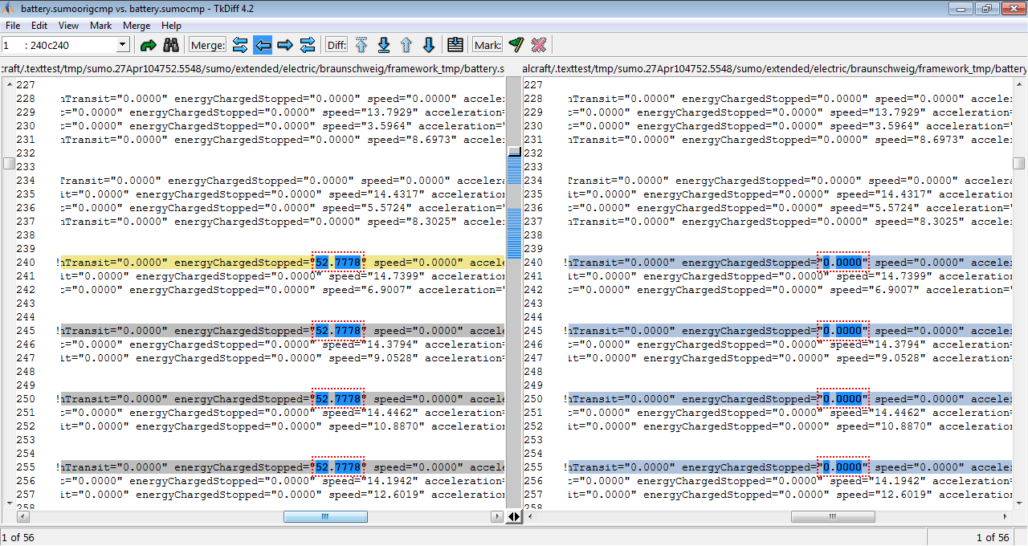Open Find with the binoculars icon
1028x546 pixels.
171,45
